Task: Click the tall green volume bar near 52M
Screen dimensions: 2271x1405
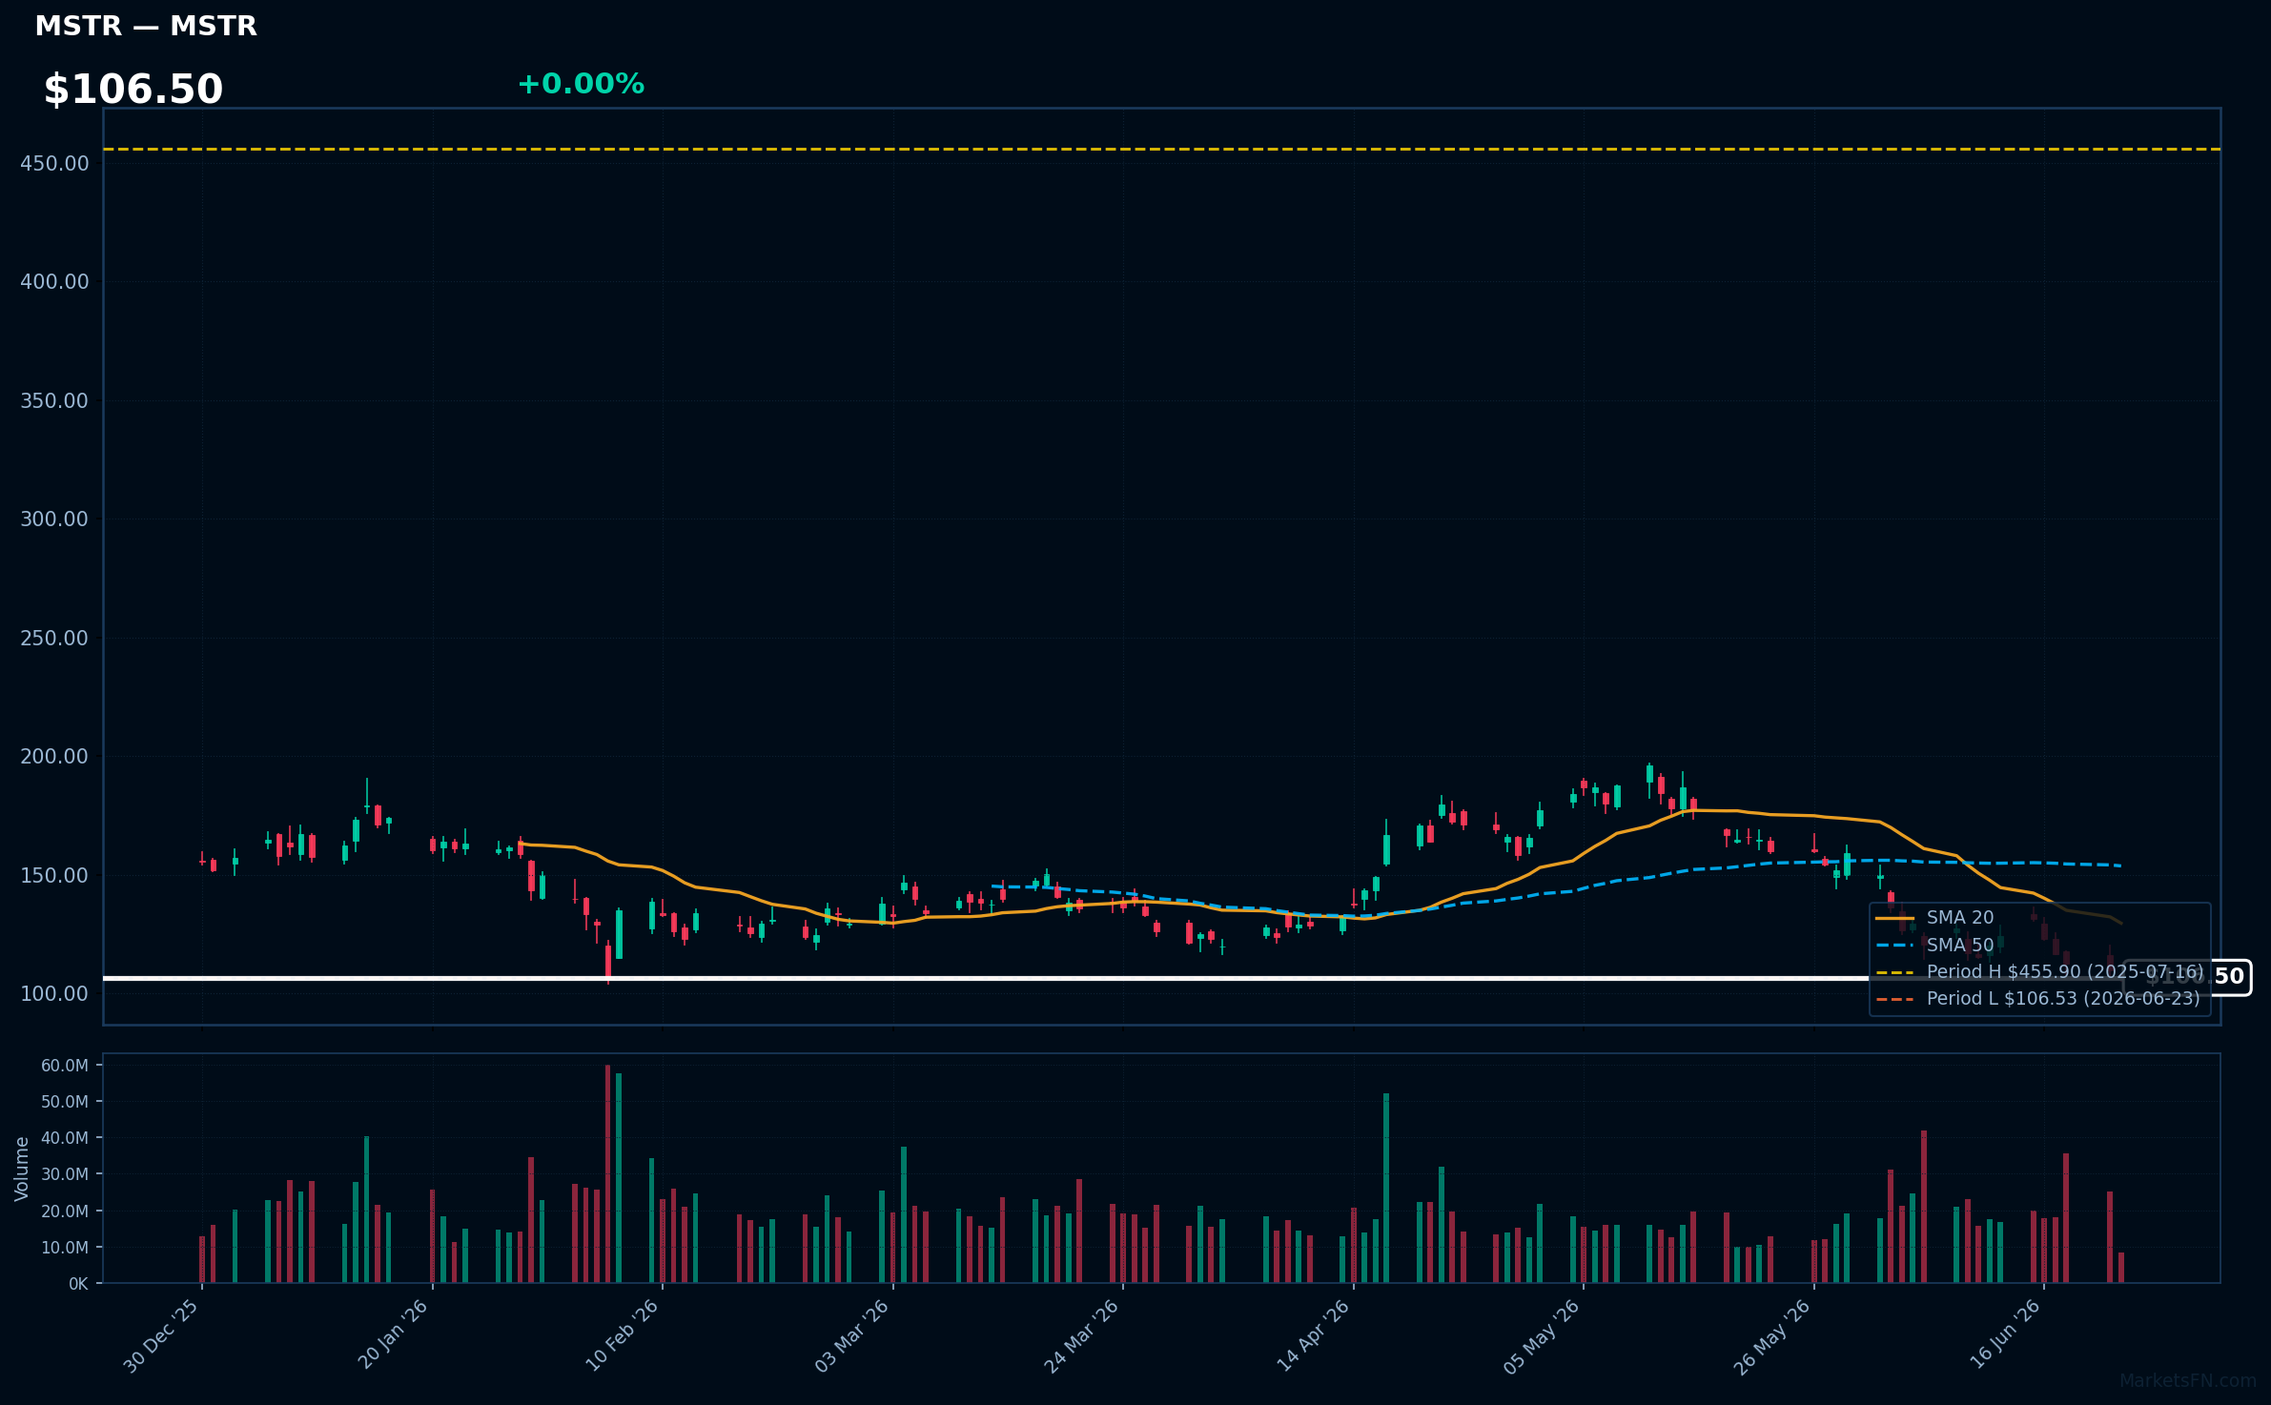Action: point(1386,1189)
